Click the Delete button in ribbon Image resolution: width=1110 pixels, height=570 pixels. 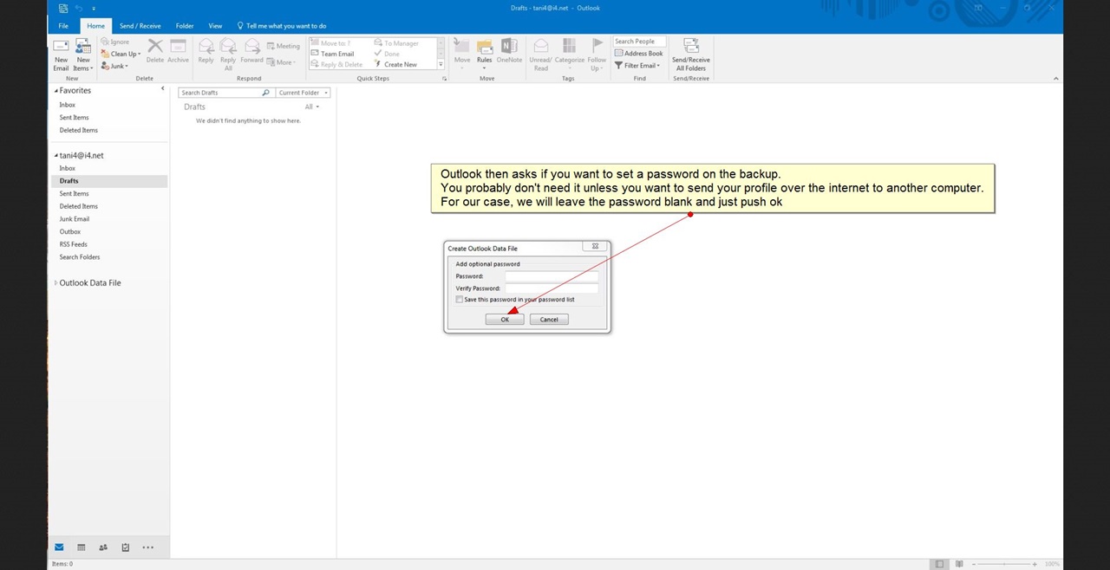(x=155, y=52)
